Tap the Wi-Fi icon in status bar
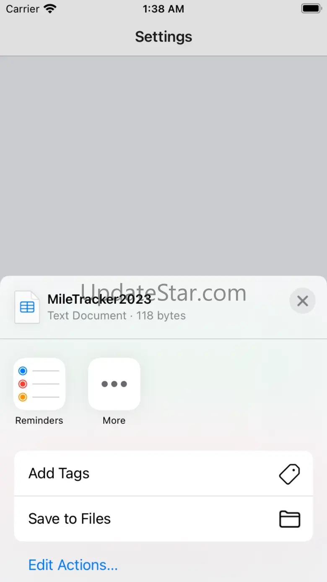 pyautogui.click(x=50, y=8)
